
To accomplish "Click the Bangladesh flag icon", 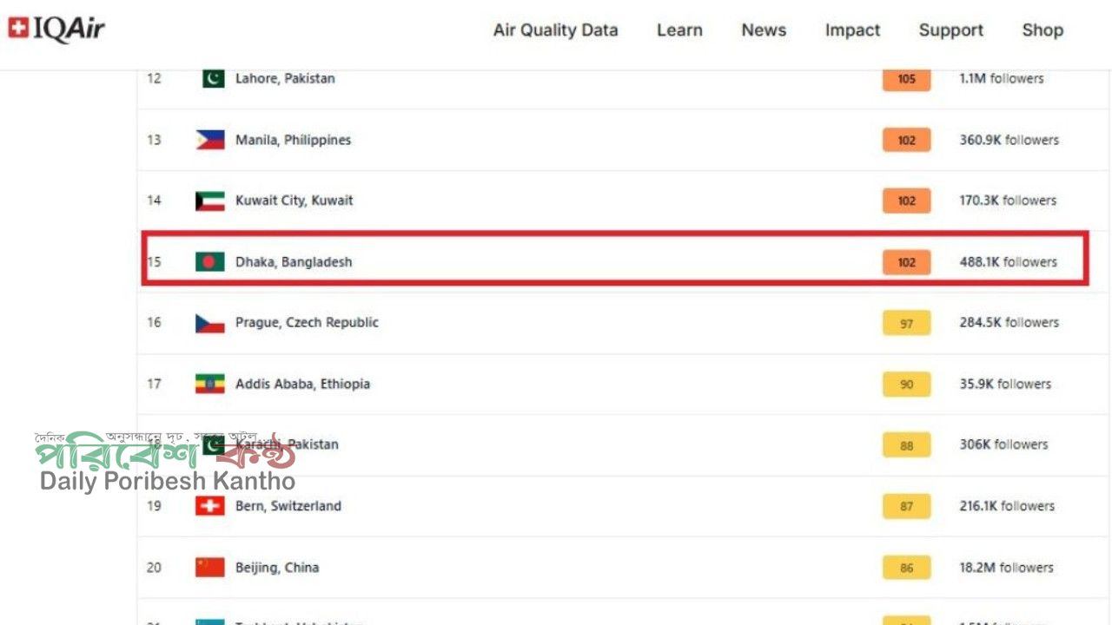I will pyautogui.click(x=210, y=261).
